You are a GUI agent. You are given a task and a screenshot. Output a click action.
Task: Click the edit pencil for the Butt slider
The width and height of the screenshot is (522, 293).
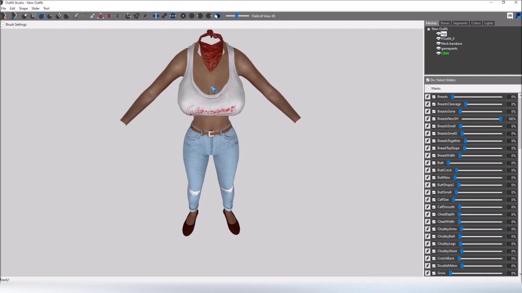click(427, 163)
